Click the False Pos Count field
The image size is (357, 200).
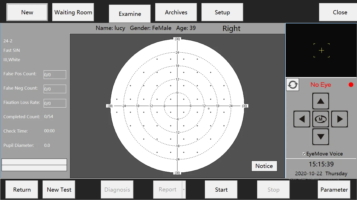[x=55, y=74]
